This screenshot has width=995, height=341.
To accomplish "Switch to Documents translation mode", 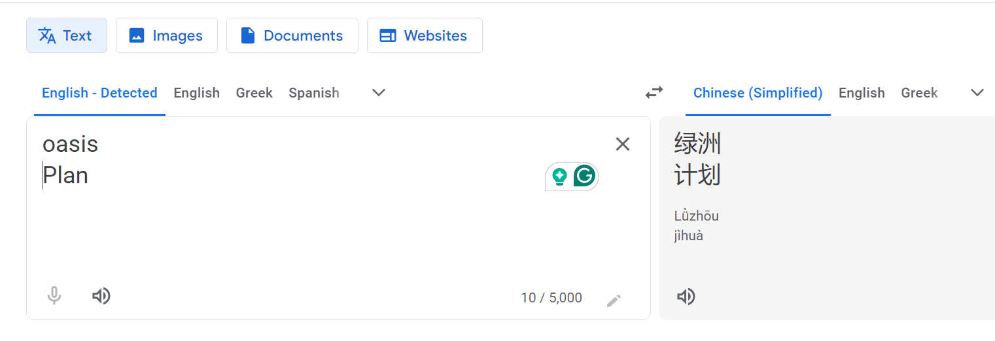I will (292, 35).
